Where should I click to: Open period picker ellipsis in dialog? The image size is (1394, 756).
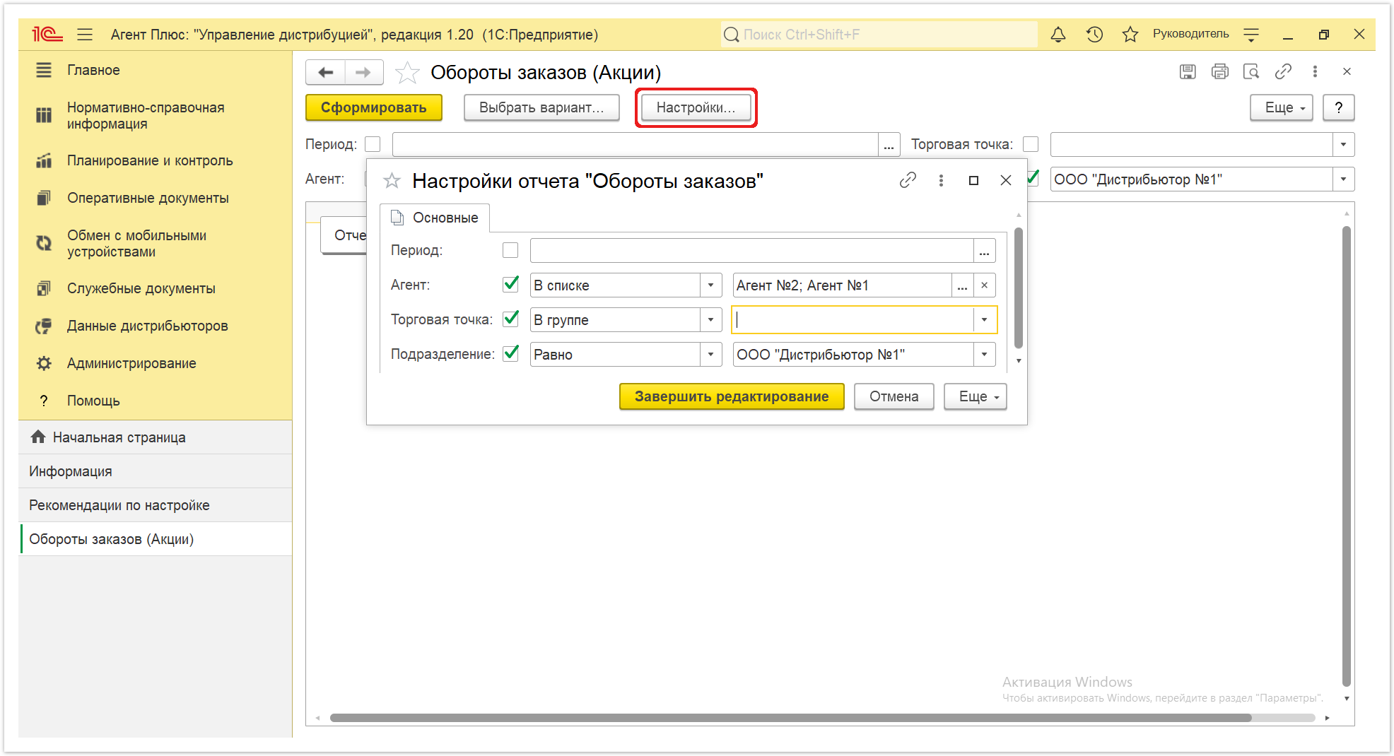(x=984, y=251)
